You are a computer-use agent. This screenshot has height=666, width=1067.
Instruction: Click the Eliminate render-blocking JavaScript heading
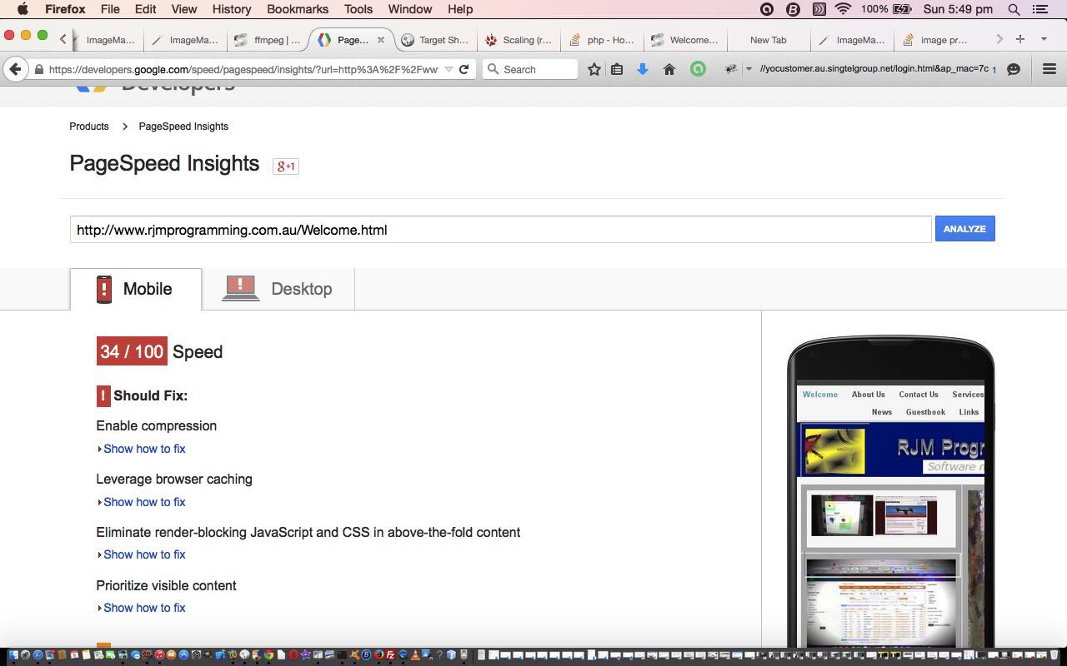pyautogui.click(x=308, y=533)
